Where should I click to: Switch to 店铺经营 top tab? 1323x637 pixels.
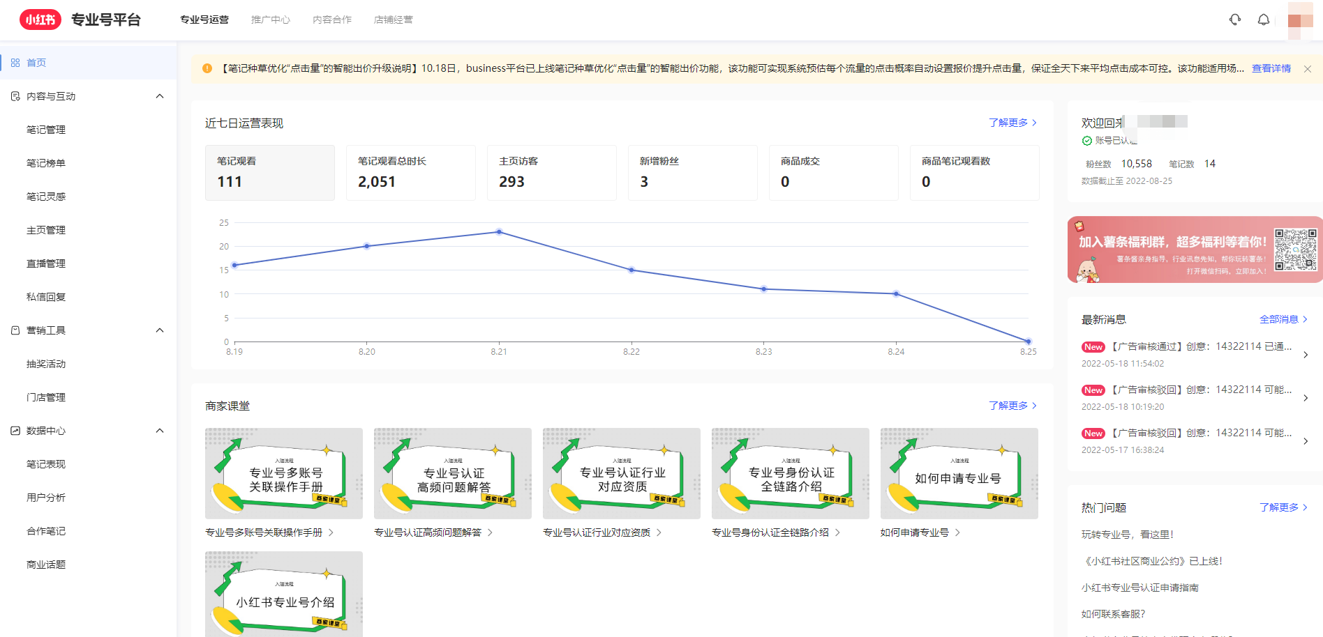coord(394,20)
